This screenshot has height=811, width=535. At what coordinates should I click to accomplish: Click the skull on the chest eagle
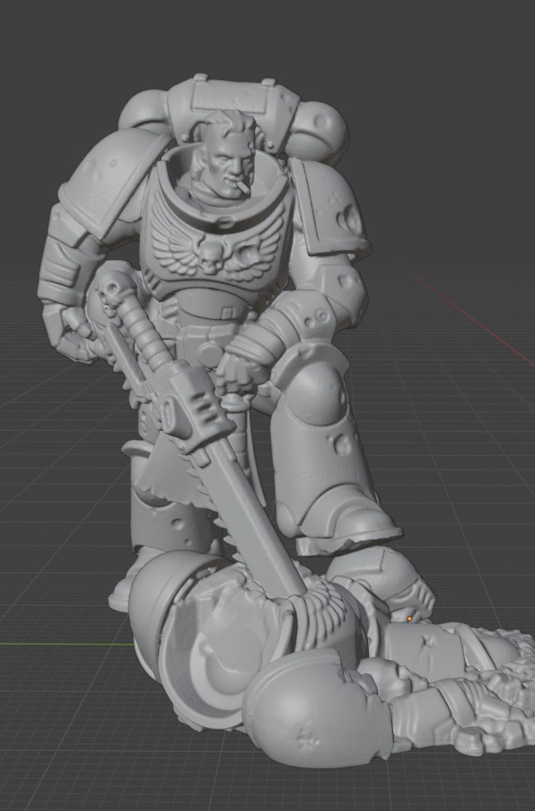210,257
